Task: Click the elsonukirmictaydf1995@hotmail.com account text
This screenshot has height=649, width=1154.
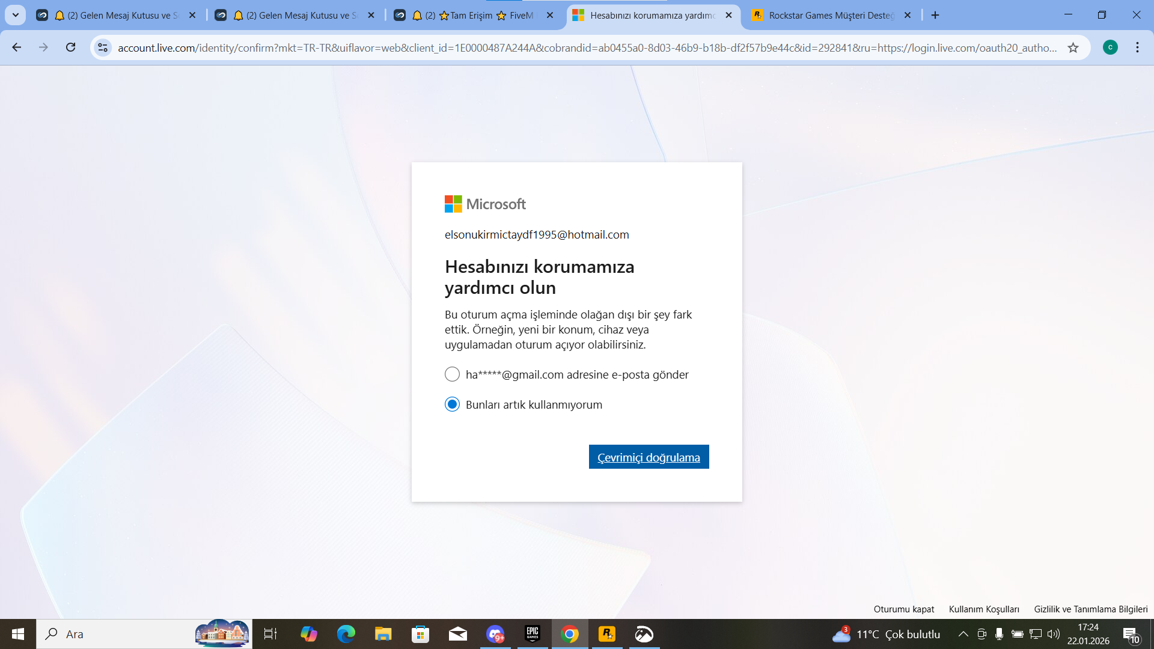Action: click(x=537, y=234)
